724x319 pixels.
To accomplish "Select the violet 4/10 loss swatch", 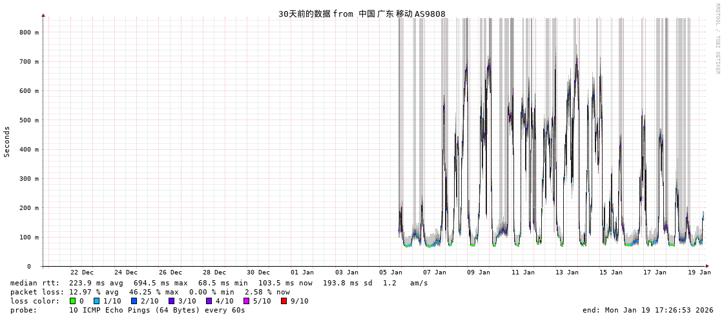I will point(209,301).
